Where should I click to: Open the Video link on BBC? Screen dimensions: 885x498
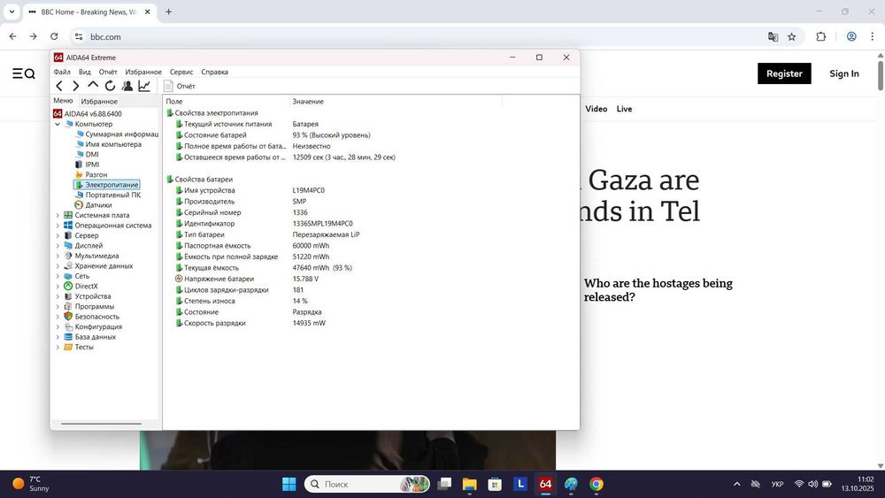tap(596, 109)
